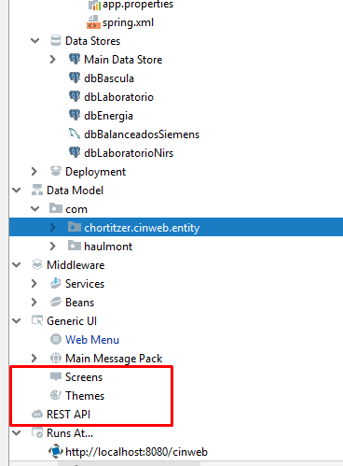Expand the Services node

[34, 283]
